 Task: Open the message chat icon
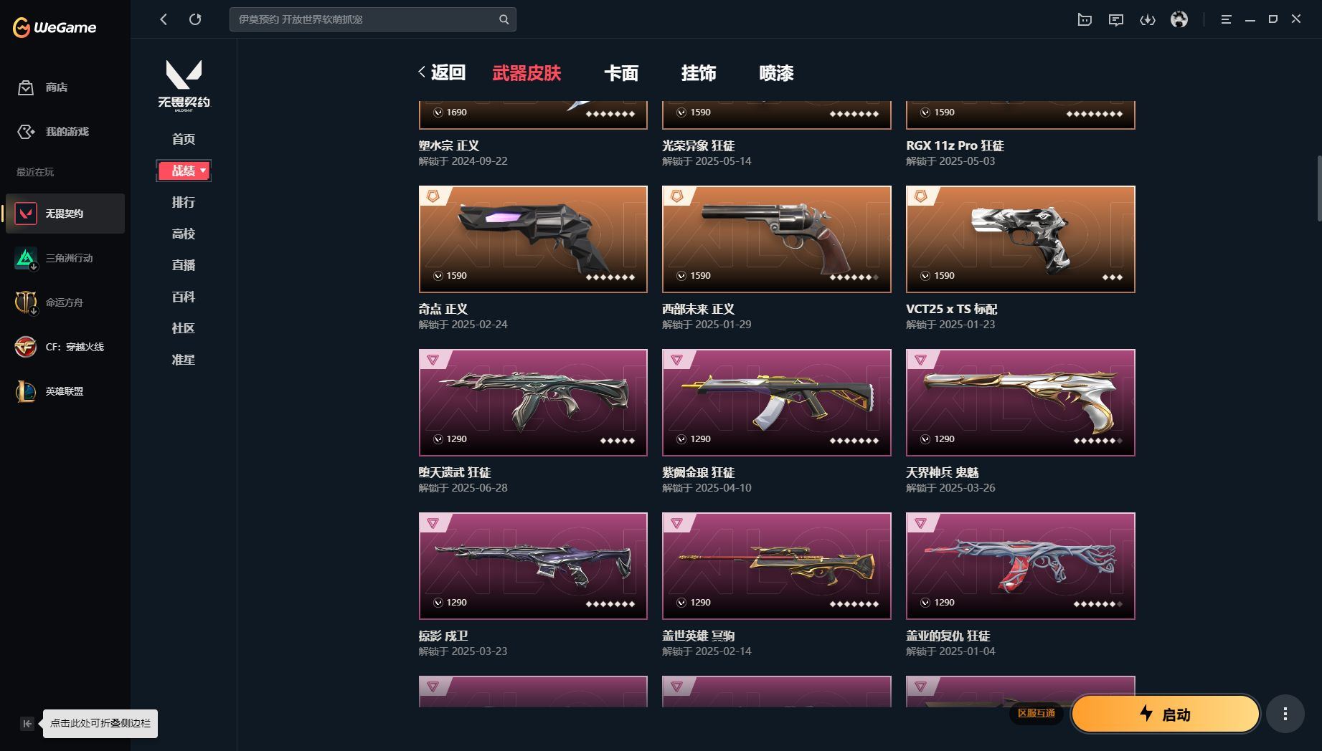click(1115, 19)
